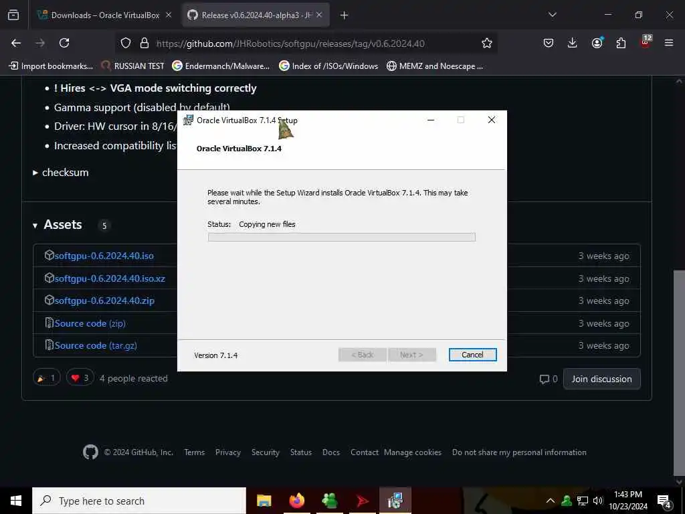Click the Join discussion button
The height and width of the screenshot is (514, 685).
(602, 379)
